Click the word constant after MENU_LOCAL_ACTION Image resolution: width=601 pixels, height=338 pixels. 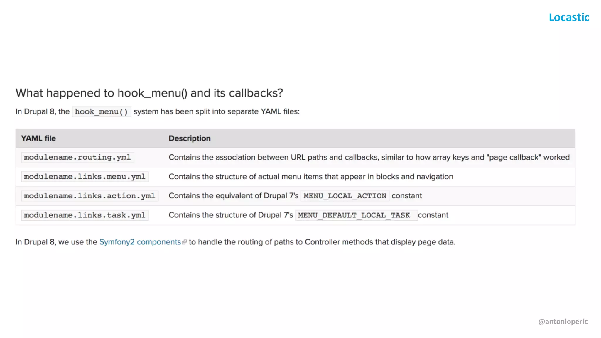coord(407,196)
